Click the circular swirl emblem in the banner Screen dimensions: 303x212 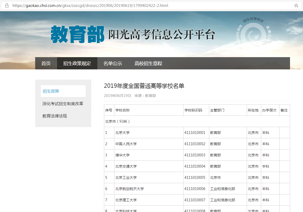click(253, 35)
